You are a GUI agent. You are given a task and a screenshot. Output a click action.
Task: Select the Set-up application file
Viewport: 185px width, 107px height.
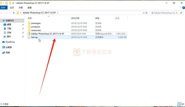coord(77,37)
